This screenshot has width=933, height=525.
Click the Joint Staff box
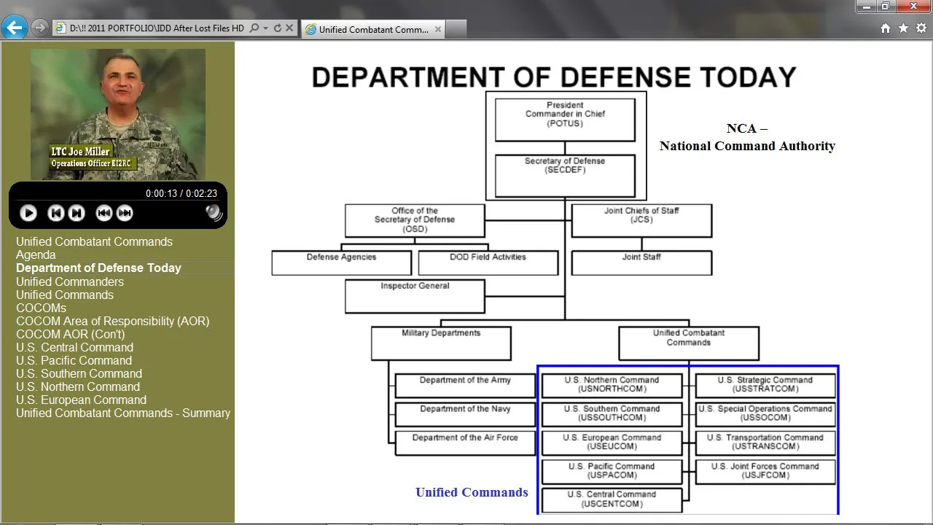point(641,263)
